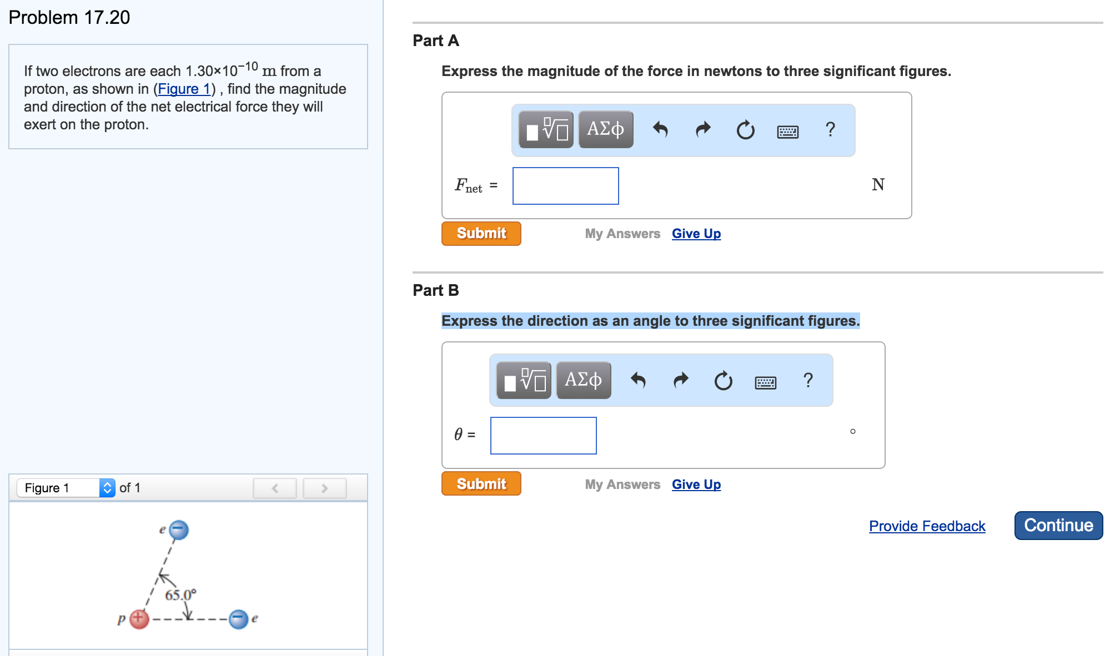Open the Figure 1 link in problem text

[x=184, y=89]
